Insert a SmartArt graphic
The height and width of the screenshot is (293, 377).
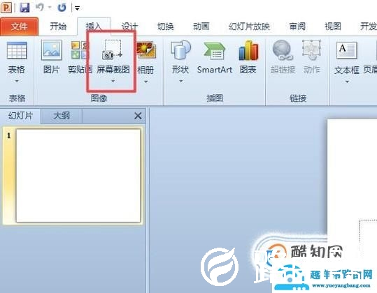[215, 57]
